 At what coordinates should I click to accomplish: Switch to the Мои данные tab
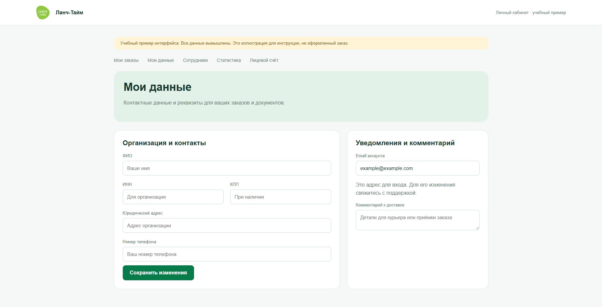(x=161, y=60)
